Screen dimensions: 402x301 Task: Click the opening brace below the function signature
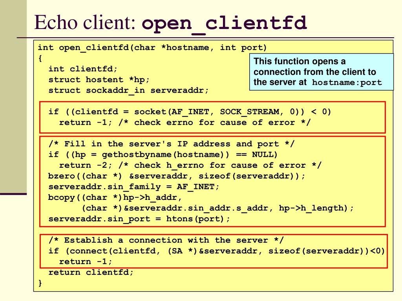pos(40,59)
